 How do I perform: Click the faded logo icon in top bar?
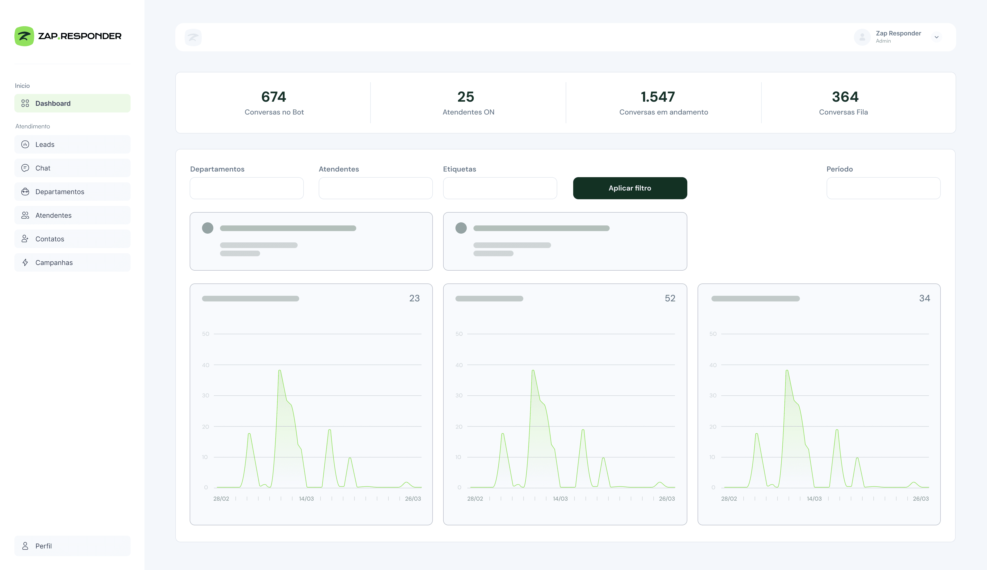193,37
